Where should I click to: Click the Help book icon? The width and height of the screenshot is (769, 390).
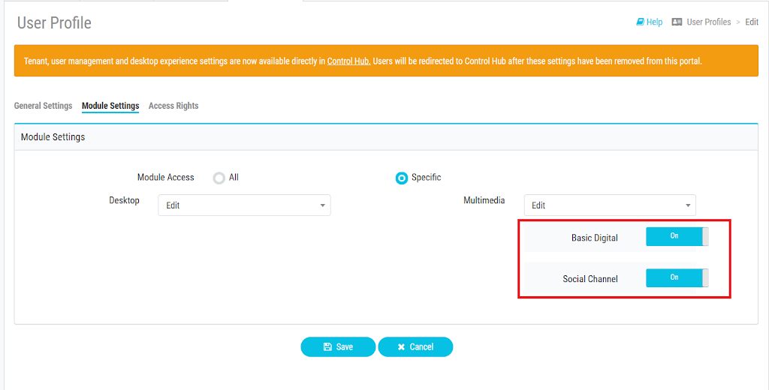[x=640, y=22]
